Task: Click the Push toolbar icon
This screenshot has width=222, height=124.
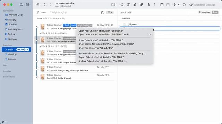Action: tap(142, 4)
